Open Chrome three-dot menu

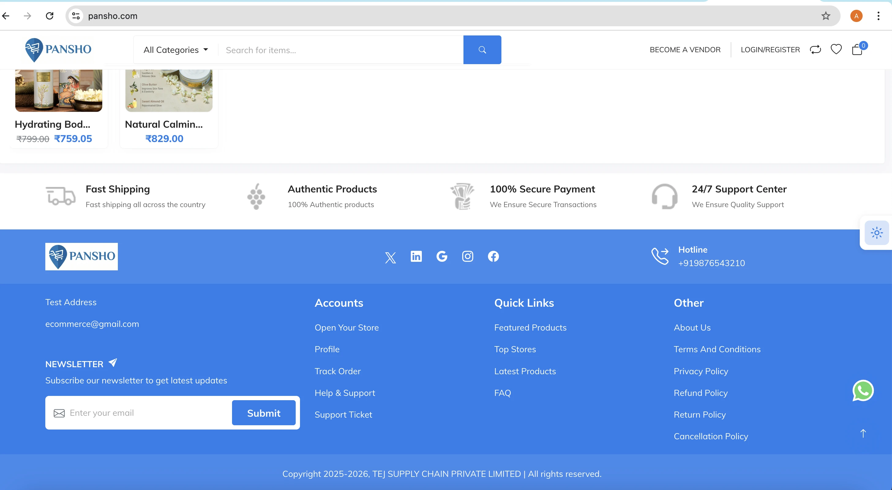click(x=878, y=16)
